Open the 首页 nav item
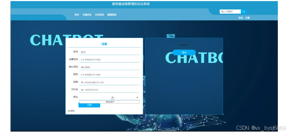 tap(77, 15)
